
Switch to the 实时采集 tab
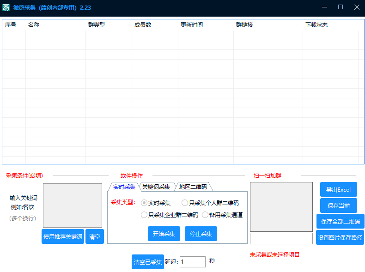(124, 187)
